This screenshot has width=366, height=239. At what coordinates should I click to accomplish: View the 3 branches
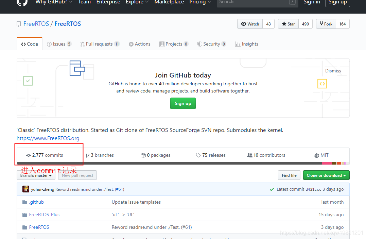tap(100, 155)
